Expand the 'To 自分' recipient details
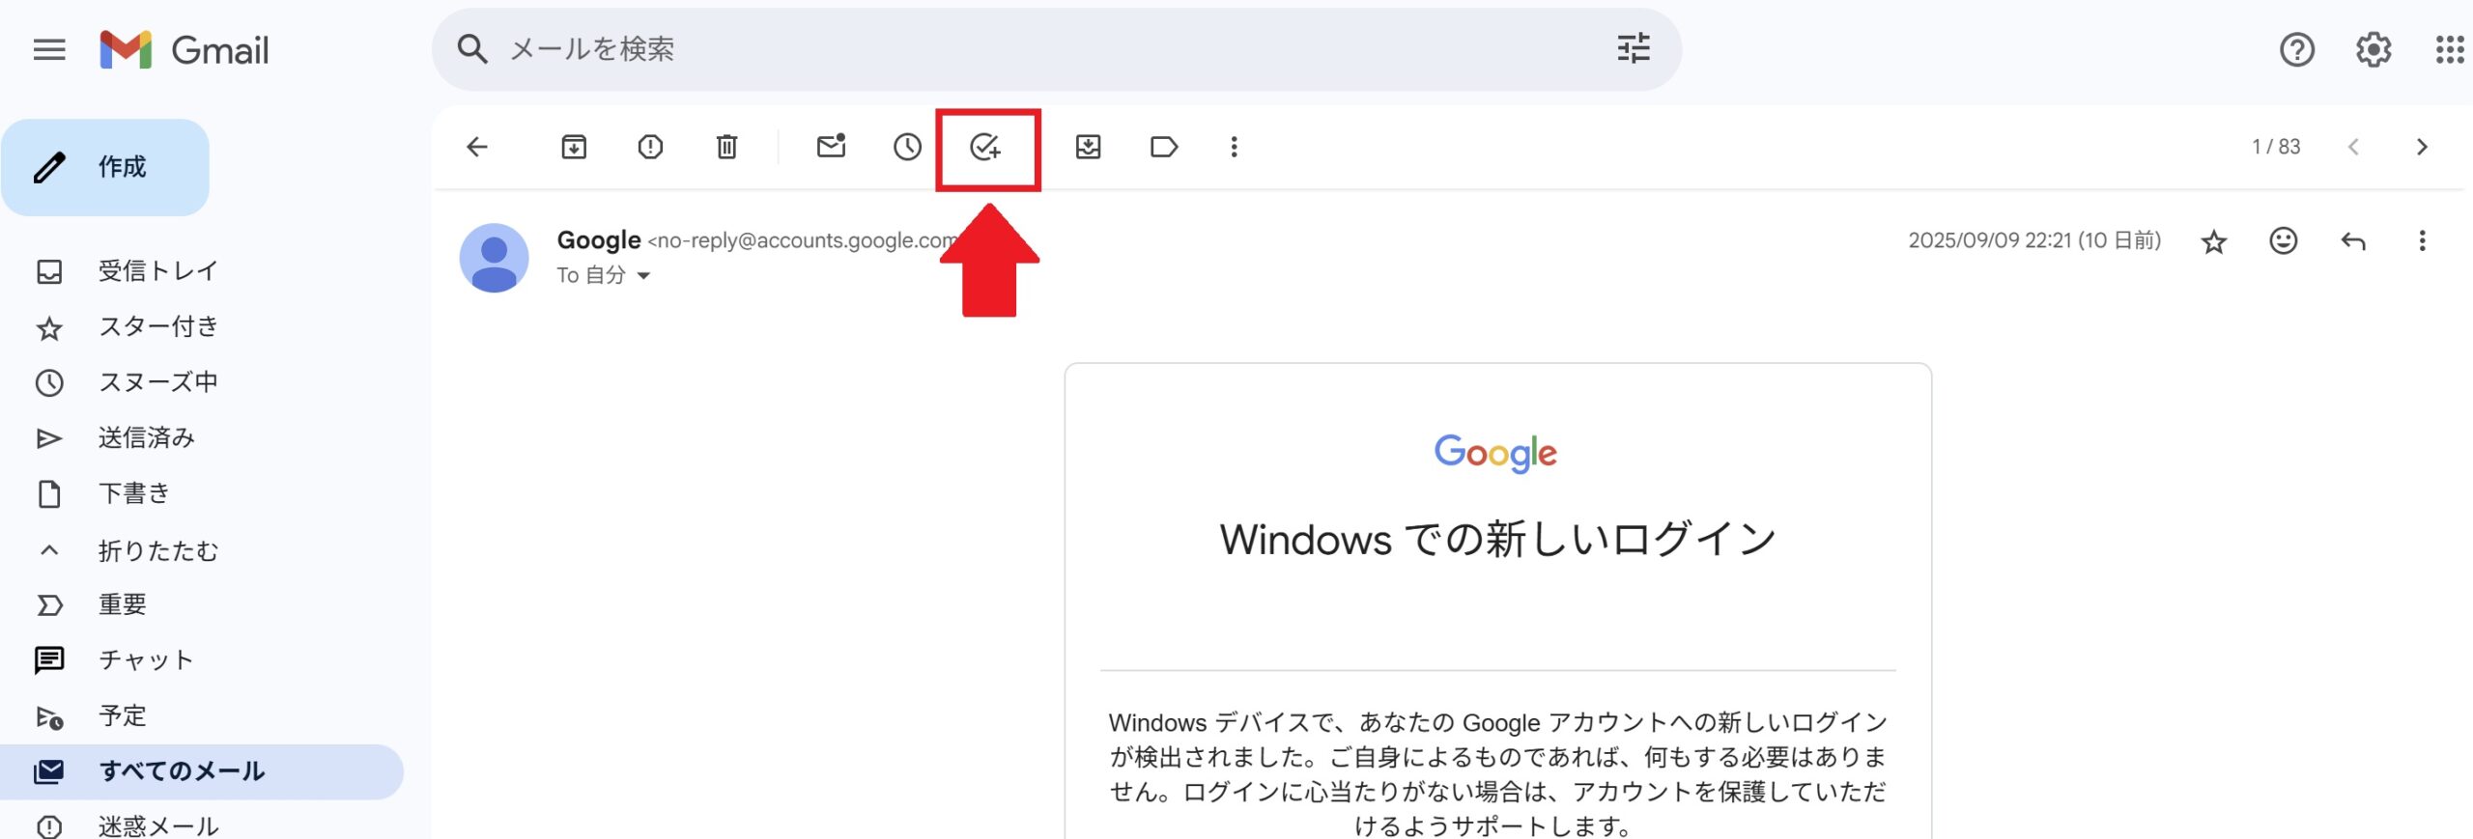Image resolution: width=2473 pixels, height=839 pixels. pos(643,276)
